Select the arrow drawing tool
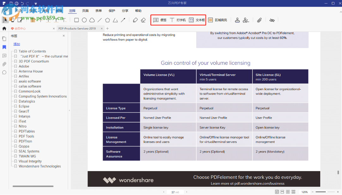The image size is (342, 195). (x=123, y=20)
